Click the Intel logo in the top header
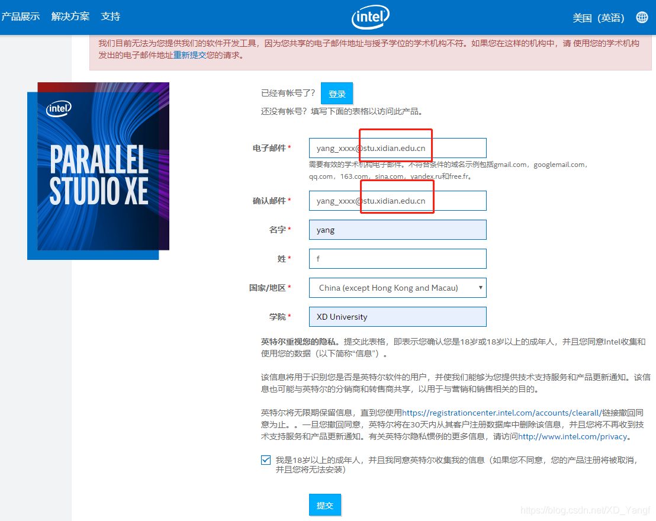This screenshot has width=656, height=521. [x=370, y=17]
